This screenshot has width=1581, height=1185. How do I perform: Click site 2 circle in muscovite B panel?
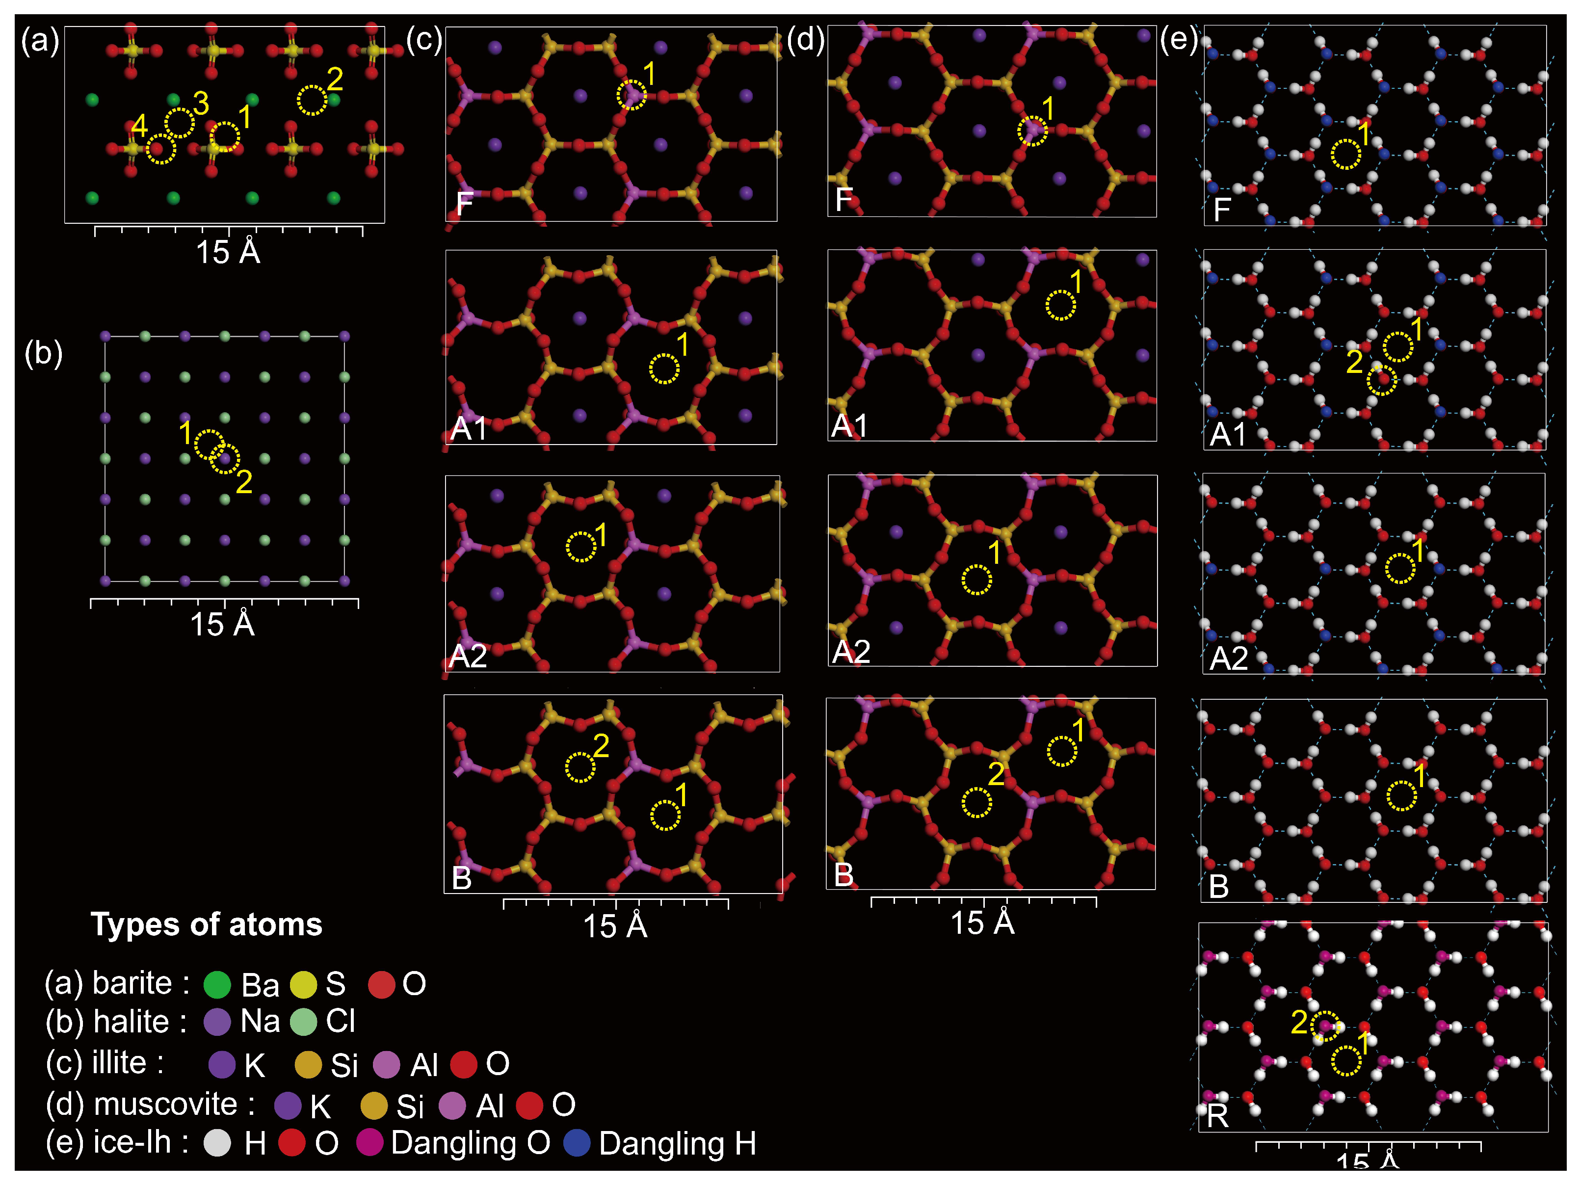click(x=976, y=803)
